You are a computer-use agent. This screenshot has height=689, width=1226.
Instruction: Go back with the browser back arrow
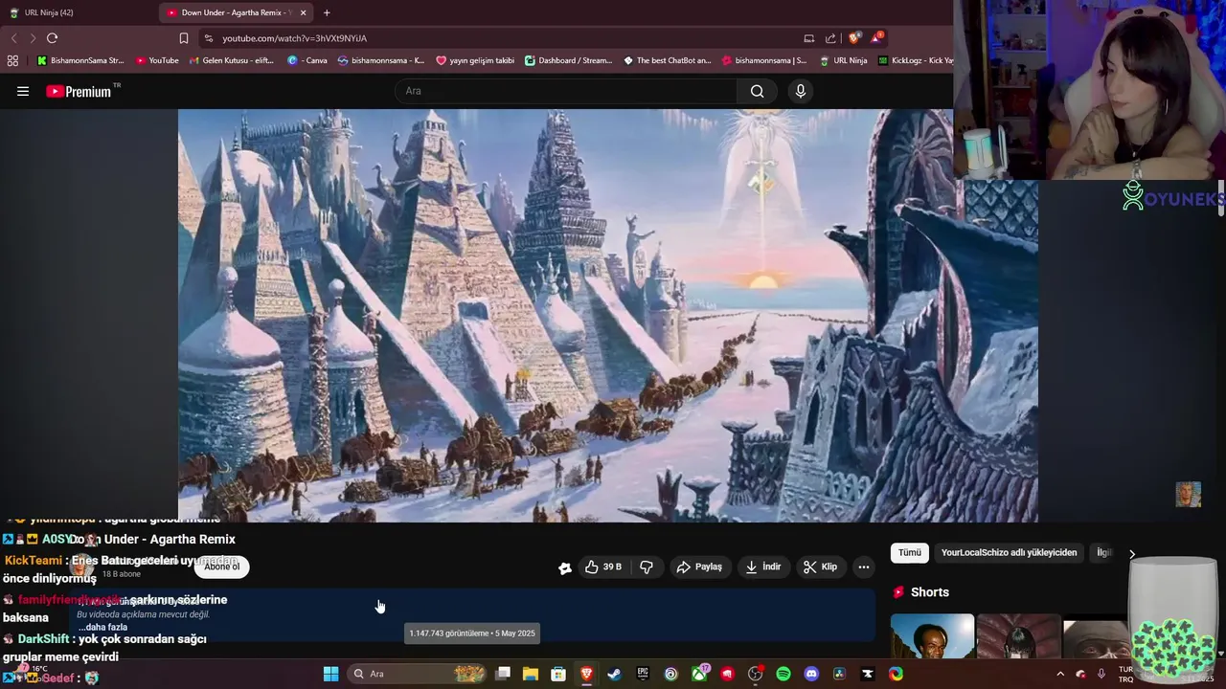pos(13,38)
